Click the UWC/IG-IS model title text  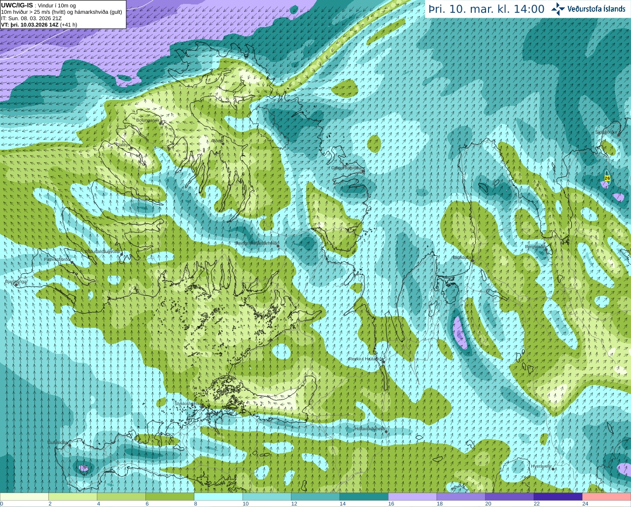click(x=17, y=5)
